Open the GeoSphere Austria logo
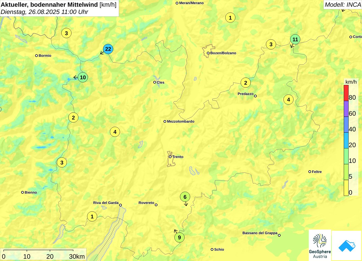 [320, 245]
